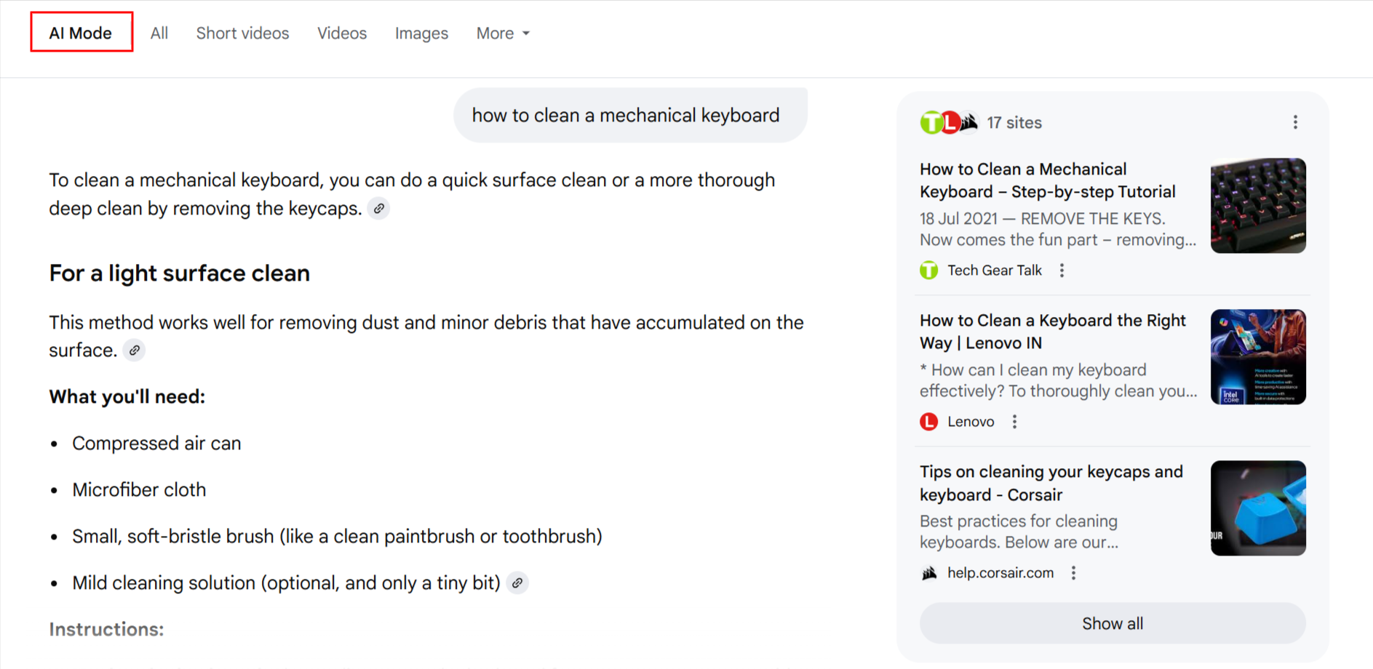Screen dimensions: 1373x669
Task: Click the link icon beside Mild cleaning solution
Action: pyautogui.click(x=517, y=583)
